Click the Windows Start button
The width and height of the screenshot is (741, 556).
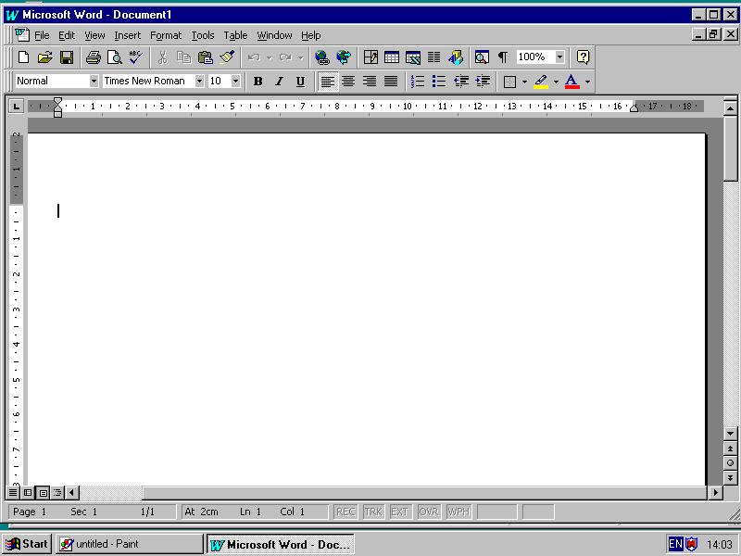[x=27, y=544]
